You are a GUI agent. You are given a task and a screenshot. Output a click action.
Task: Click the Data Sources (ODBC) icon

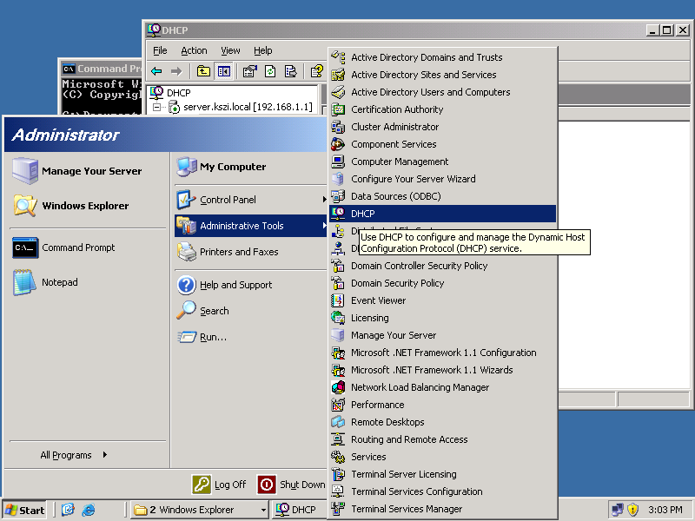point(338,196)
